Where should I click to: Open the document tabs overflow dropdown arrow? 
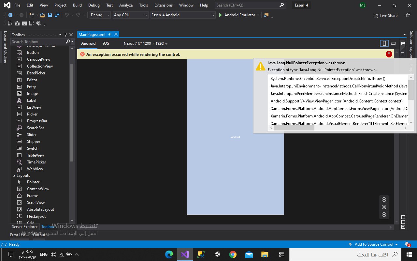405,34
